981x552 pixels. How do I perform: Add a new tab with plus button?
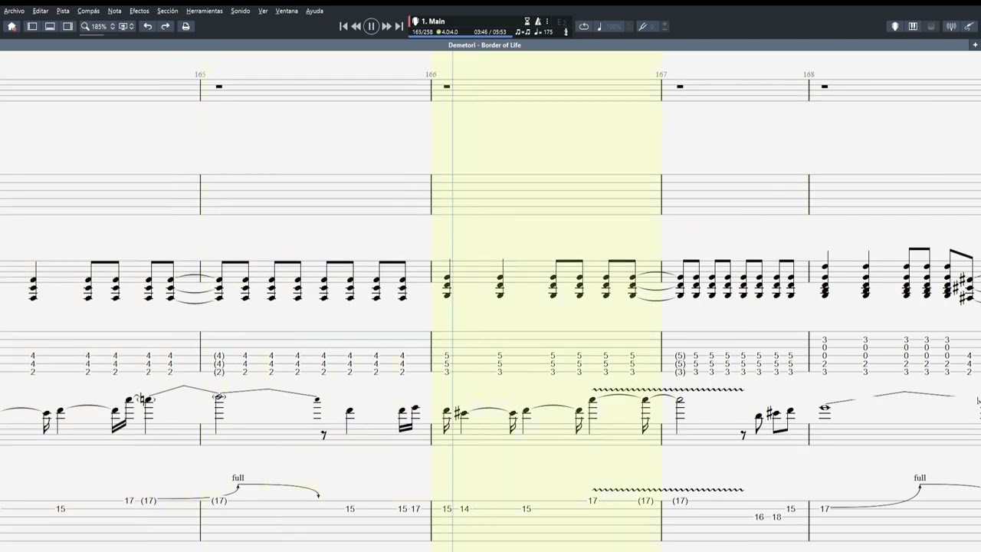pyautogui.click(x=976, y=44)
